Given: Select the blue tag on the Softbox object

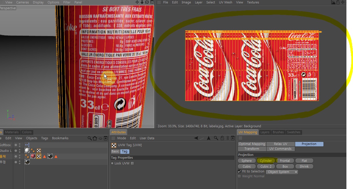Looking at the screenshot, I should tap(27, 145).
